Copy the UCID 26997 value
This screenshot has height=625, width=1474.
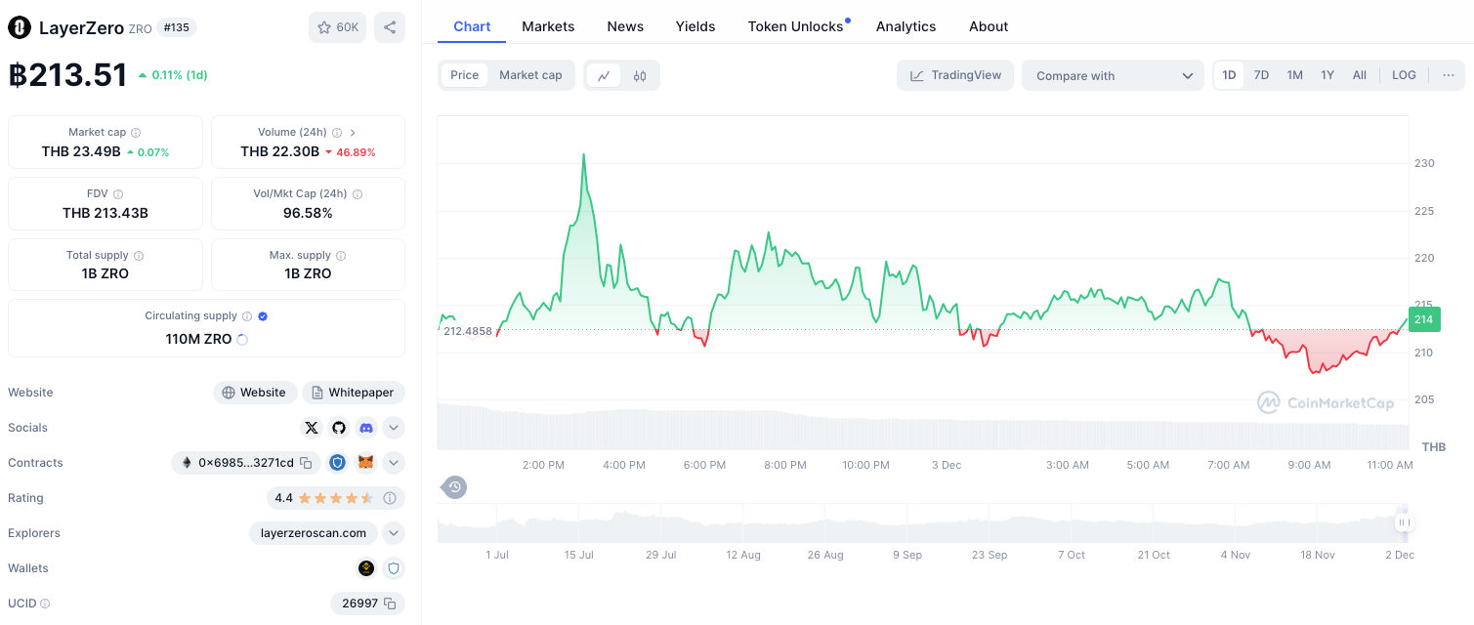click(389, 604)
